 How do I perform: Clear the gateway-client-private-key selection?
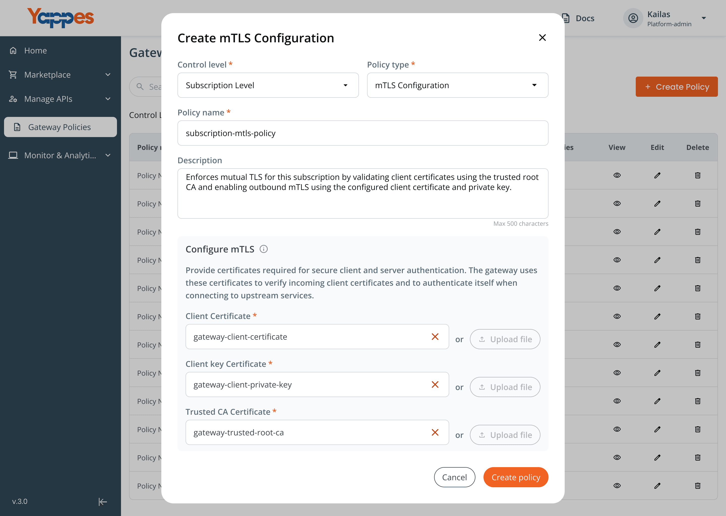click(435, 384)
